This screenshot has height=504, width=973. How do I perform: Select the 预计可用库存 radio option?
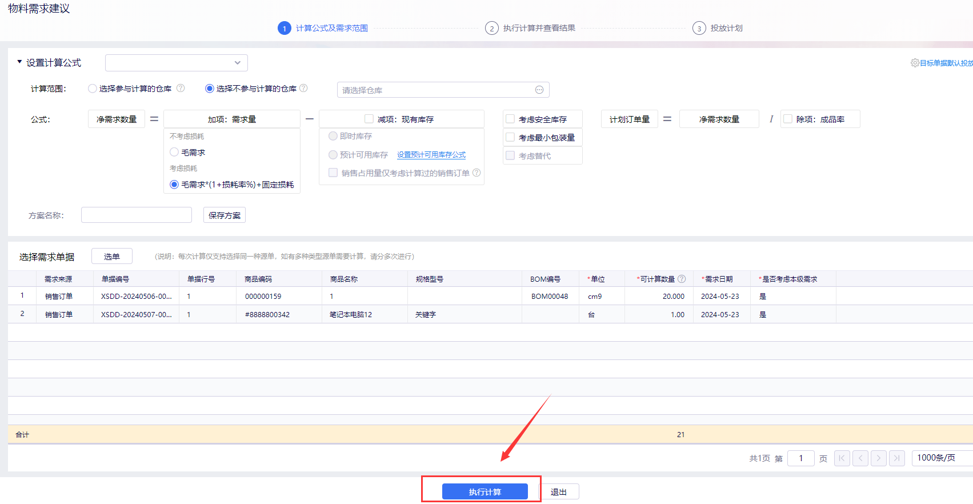pyautogui.click(x=333, y=155)
